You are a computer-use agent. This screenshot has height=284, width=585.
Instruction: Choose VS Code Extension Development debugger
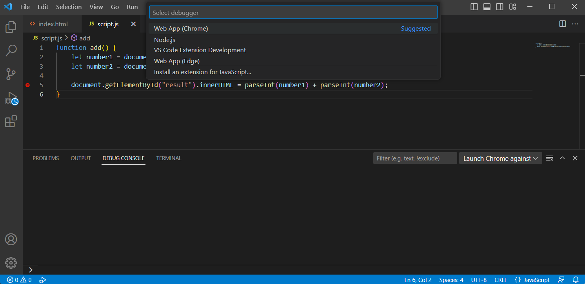[x=293, y=50]
